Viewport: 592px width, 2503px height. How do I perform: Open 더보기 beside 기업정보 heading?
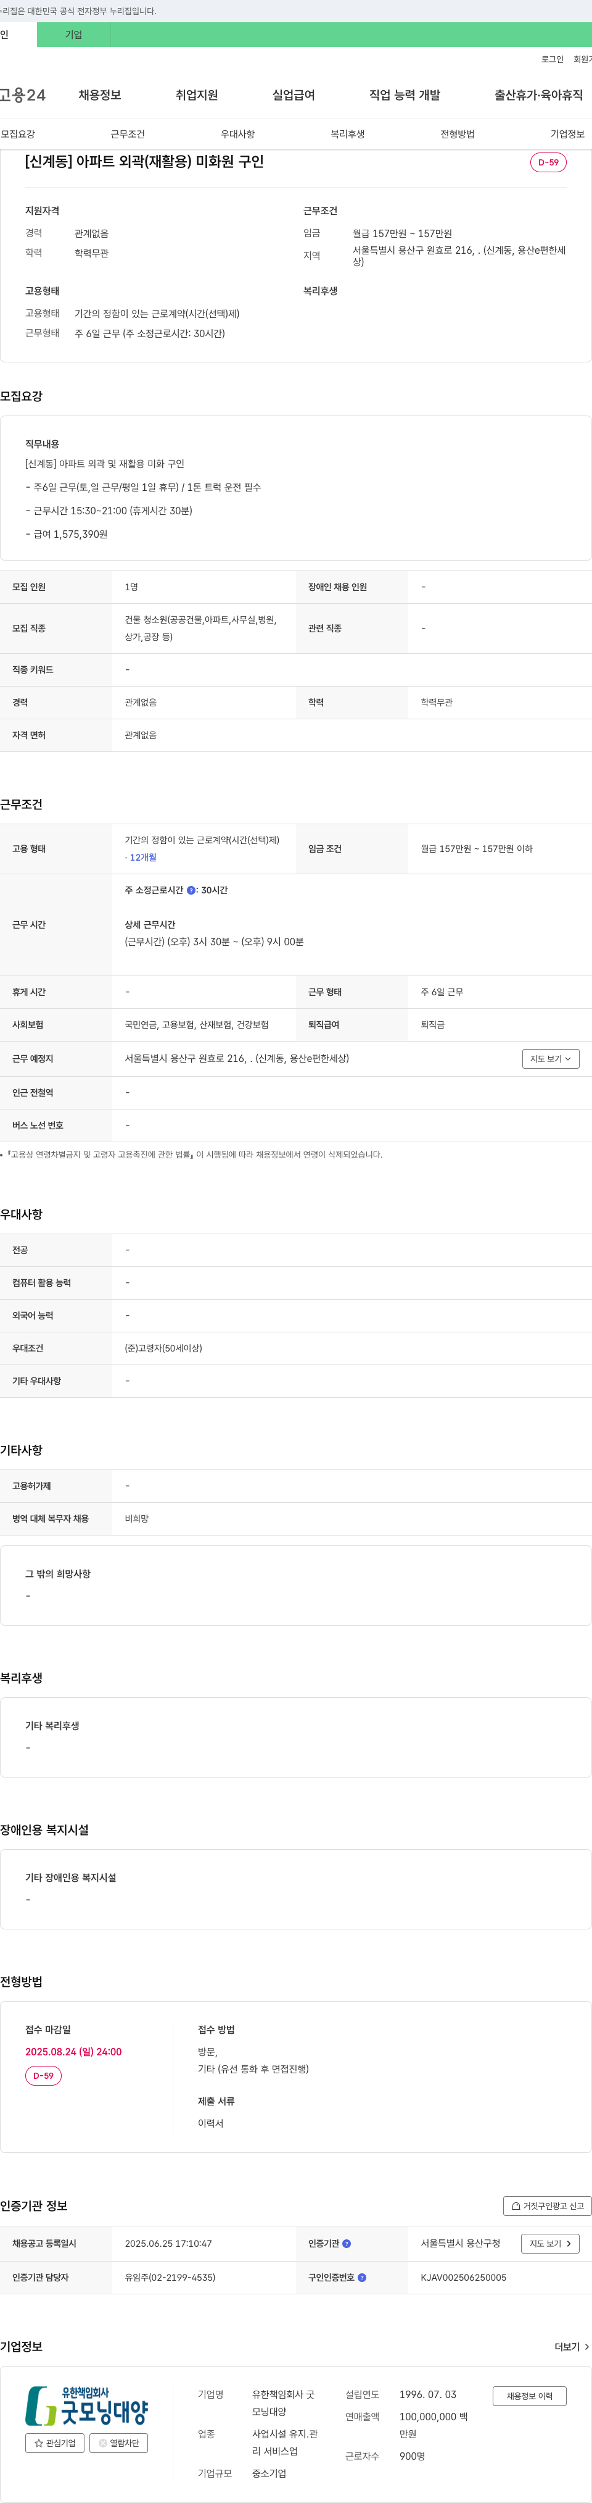pyautogui.click(x=572, y=2347)
